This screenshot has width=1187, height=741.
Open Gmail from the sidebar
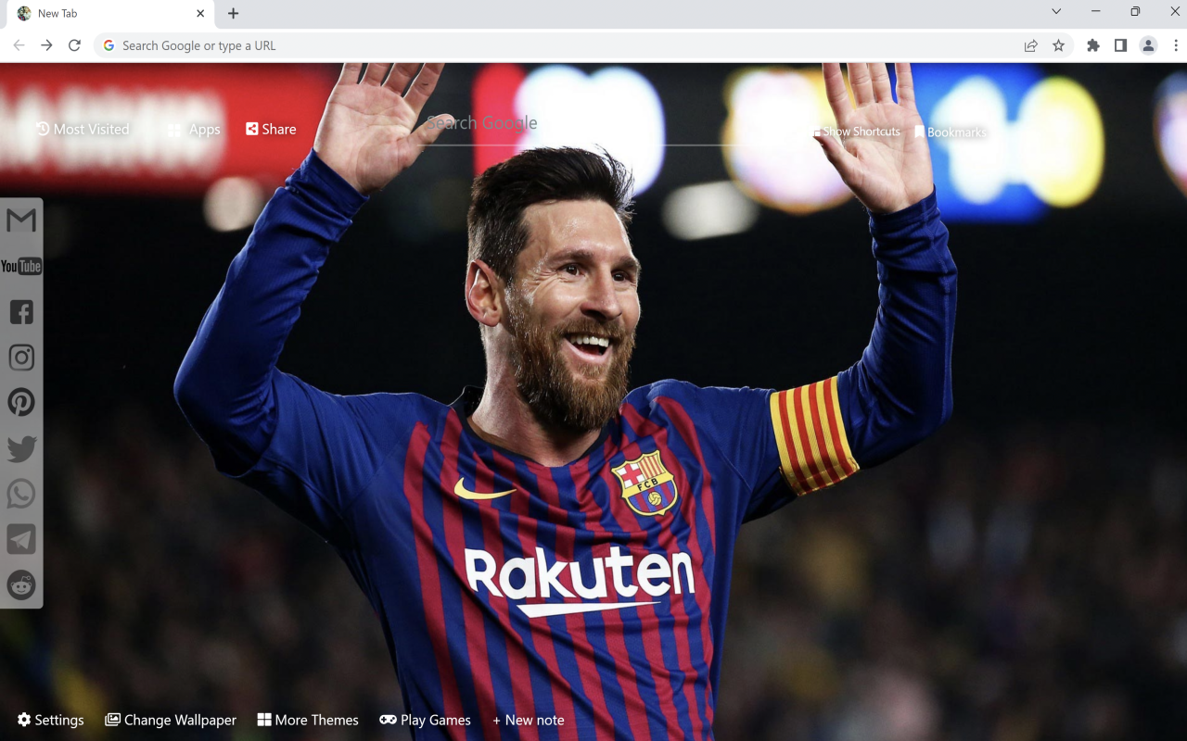coord(21,220)
